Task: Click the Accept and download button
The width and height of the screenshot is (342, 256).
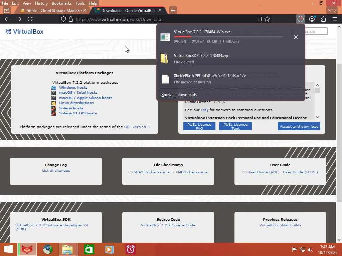Action: click(x=299, y=126)
